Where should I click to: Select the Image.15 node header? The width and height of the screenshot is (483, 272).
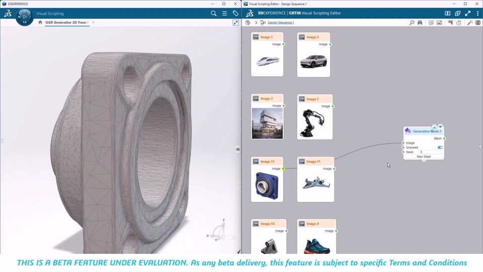coord(267,162)
